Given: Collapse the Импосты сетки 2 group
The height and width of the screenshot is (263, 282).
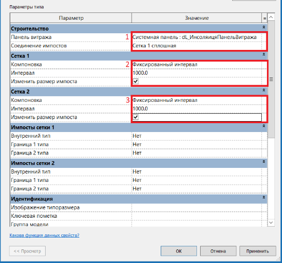Looking at the screenshot, I should tap(264, 162).
